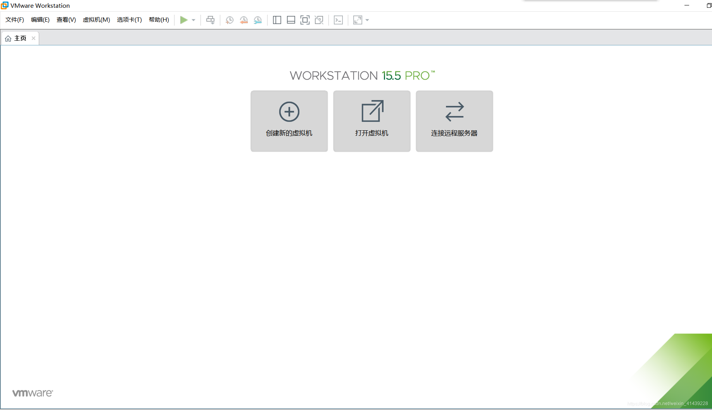
Task: Open the console view icon
Action: pos(338,20)
